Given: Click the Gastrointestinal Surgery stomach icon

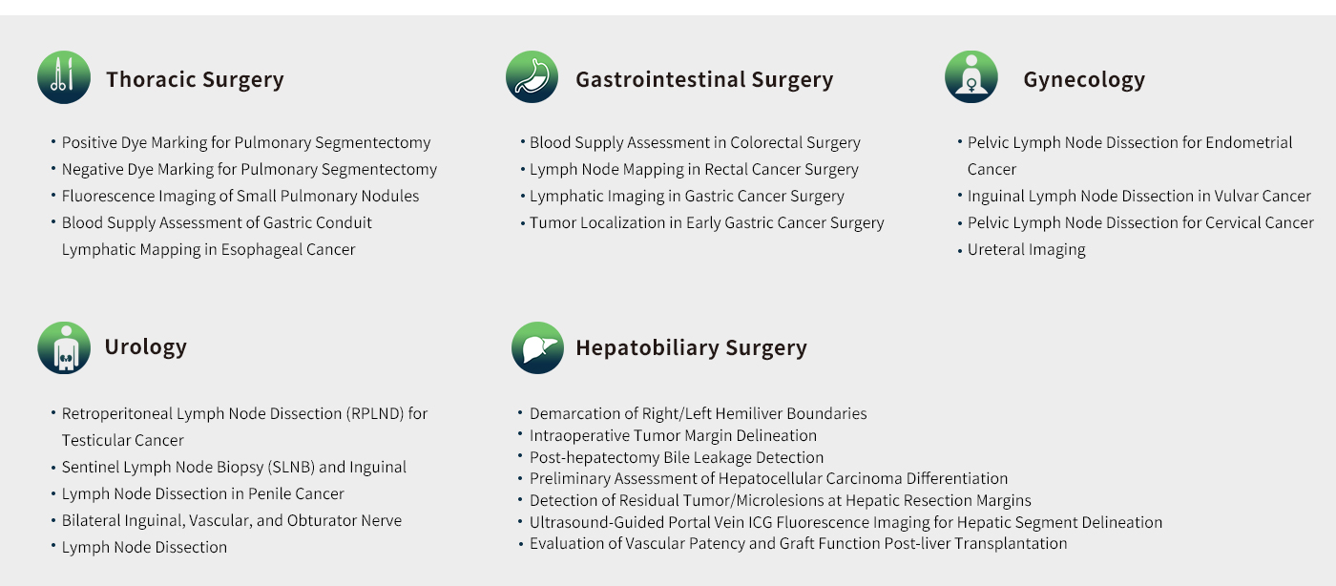Looking at the screenshot, I should tap(532, 77).
